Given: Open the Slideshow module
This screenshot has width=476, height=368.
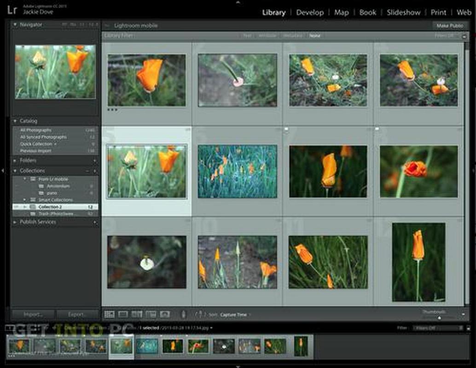Looking at the screenshot, I should tap(403, 12).
